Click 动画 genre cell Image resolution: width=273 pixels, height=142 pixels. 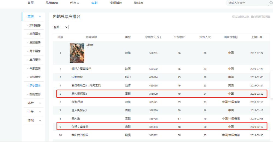click(x=128, y=69)
